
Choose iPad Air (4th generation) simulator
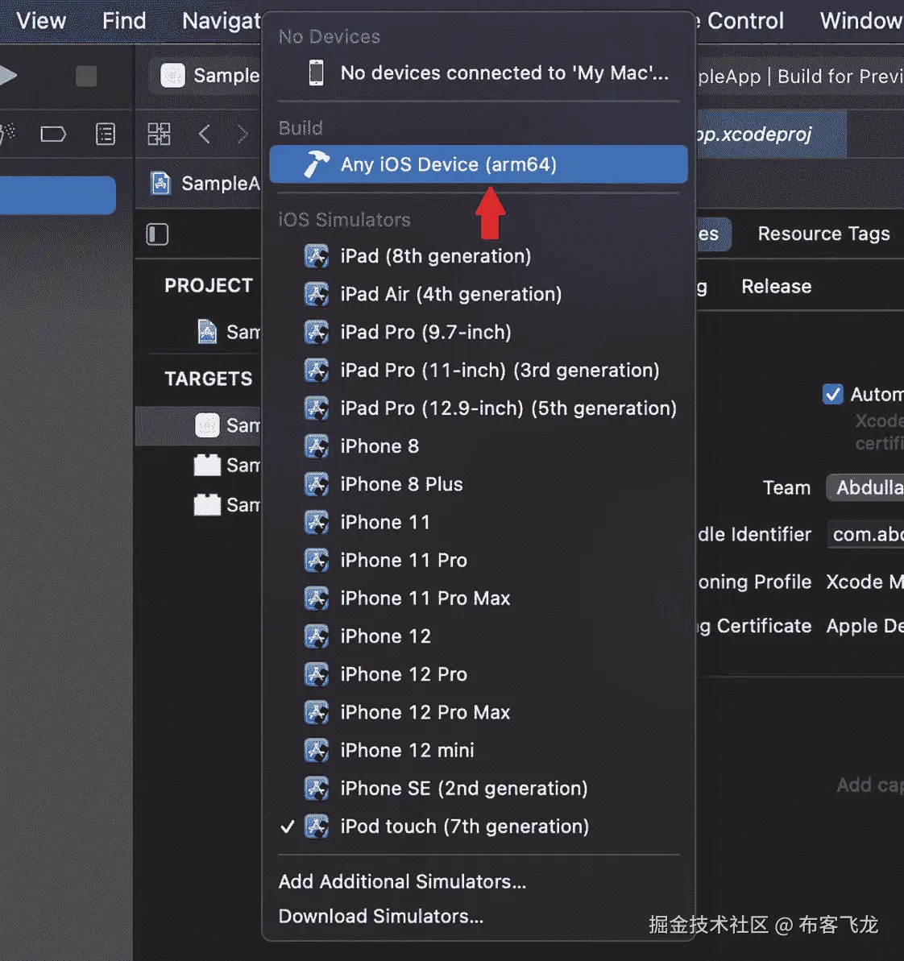point(478,294)
